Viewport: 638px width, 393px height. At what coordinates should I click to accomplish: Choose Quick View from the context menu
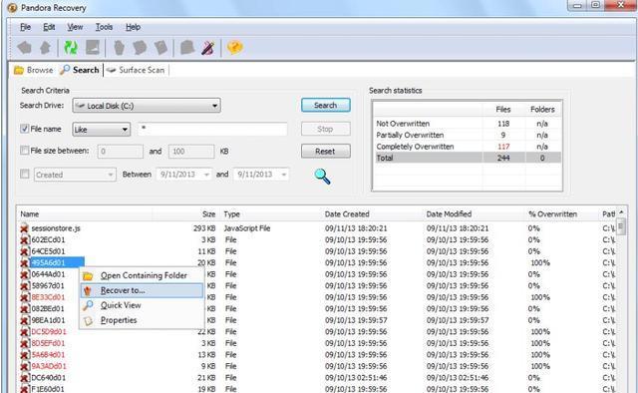[x=121, y=305]
